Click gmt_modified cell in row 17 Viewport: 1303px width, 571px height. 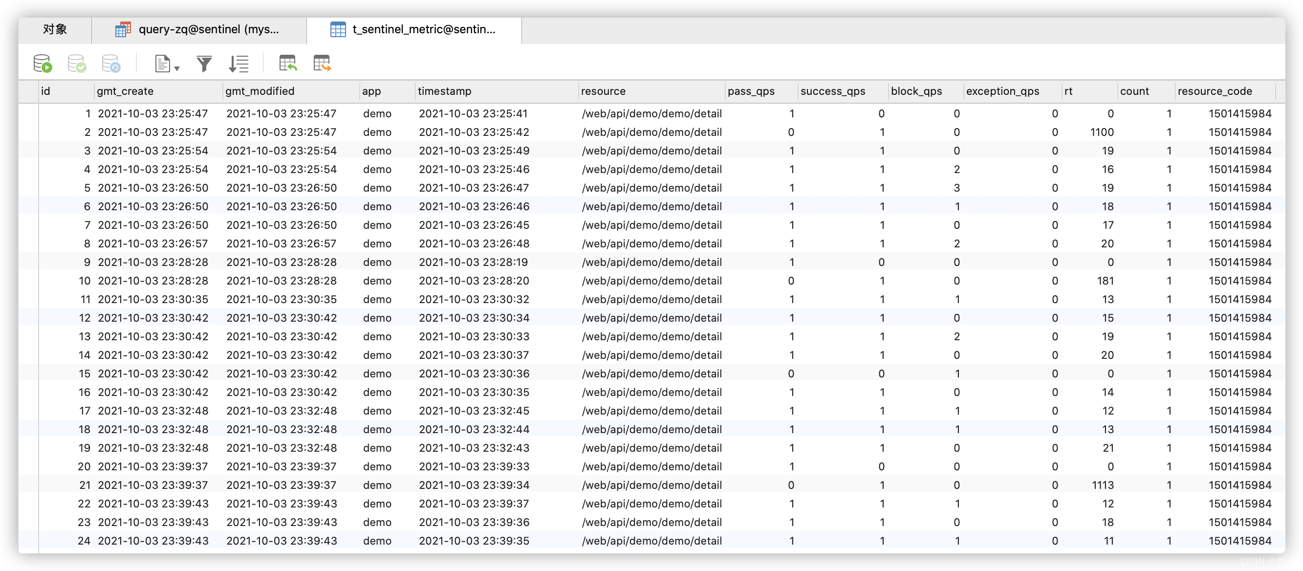281,411
